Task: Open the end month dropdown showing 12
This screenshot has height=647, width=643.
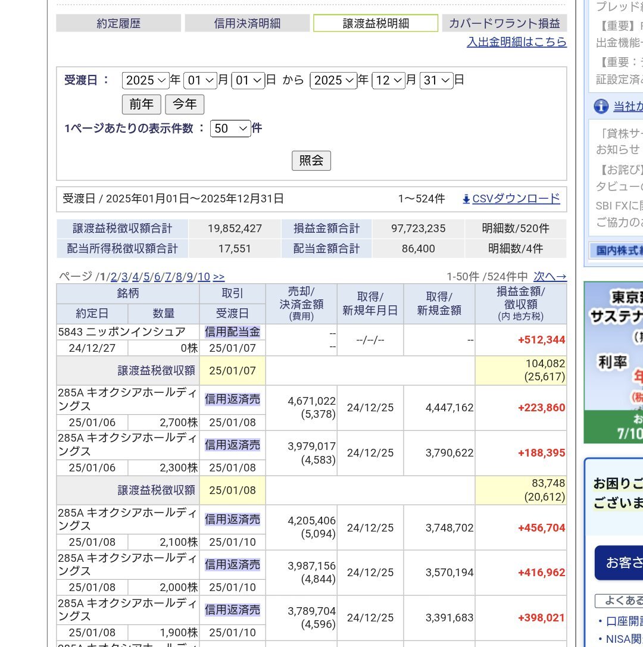Action: click(388, 80)
